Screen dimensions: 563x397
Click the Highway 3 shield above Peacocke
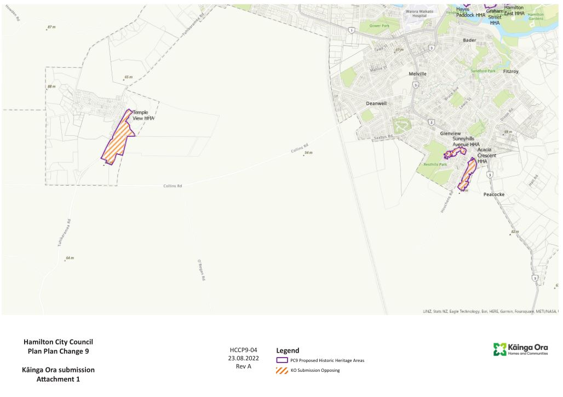490,175
